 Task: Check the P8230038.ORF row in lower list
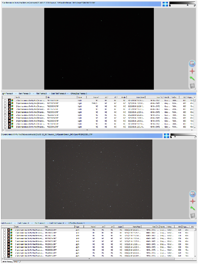[5, 250]
